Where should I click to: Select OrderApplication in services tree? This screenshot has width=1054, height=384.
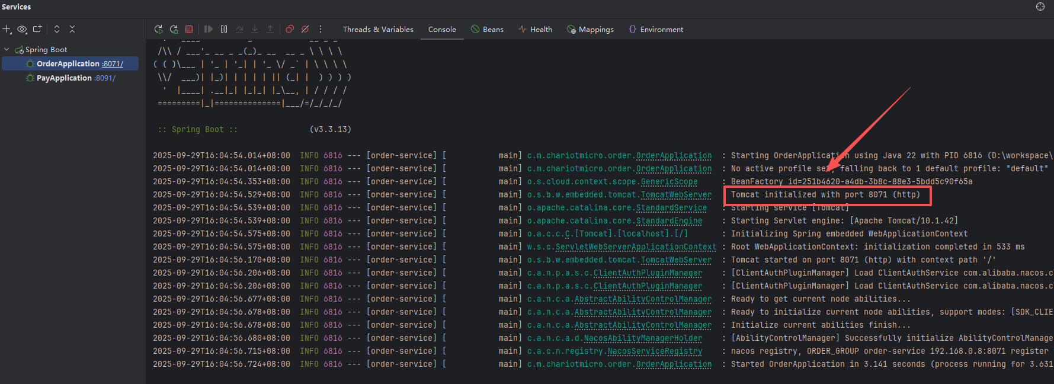click(x=71, y=63)
